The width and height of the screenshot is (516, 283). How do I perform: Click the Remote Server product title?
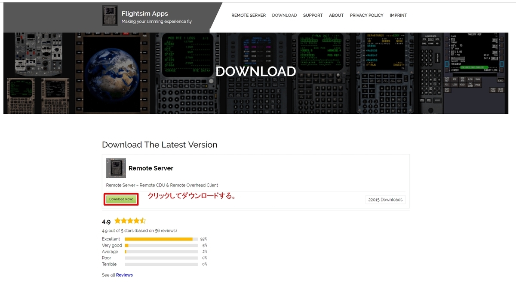click(150, 168)
